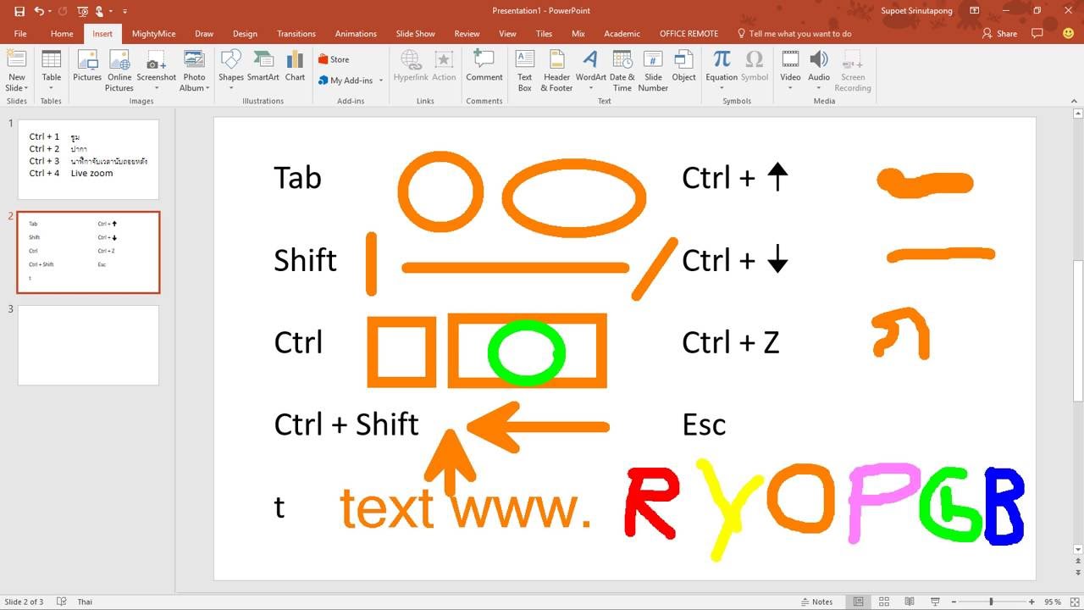1084x610 pixels.
Task: Insert a SmartArt graphic
Action: (263, 66)
